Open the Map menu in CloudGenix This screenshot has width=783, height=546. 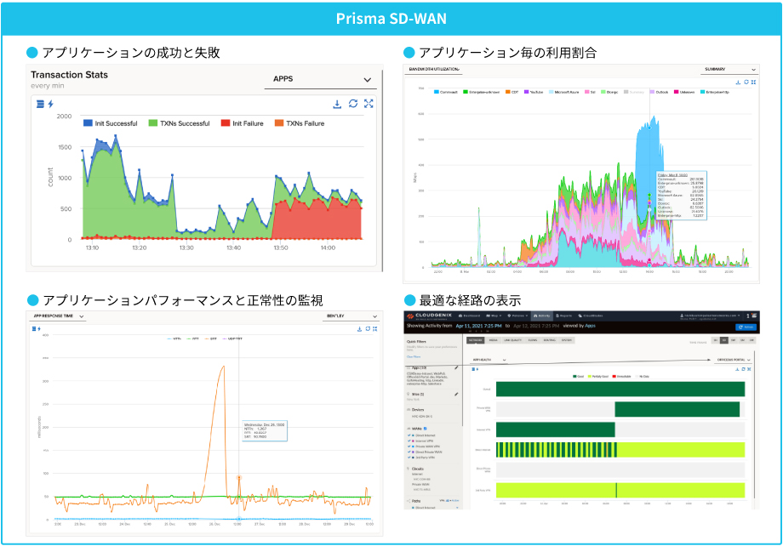[x=494, y=316]
